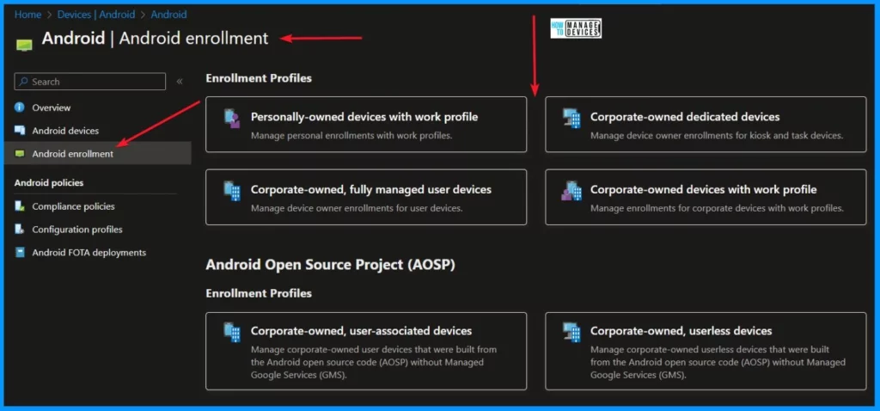
Task: Click the Corporate-owned, user-associated devices icon
Action: (232, 333)
